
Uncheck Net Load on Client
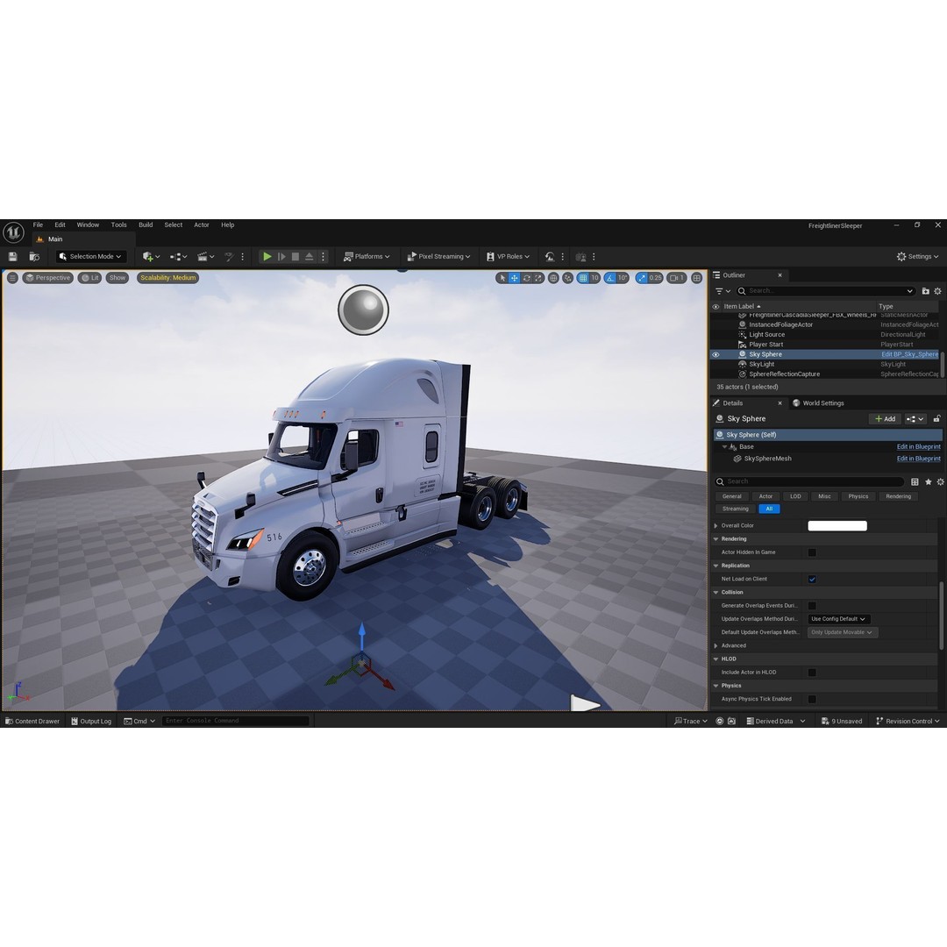tap(812, 579)
